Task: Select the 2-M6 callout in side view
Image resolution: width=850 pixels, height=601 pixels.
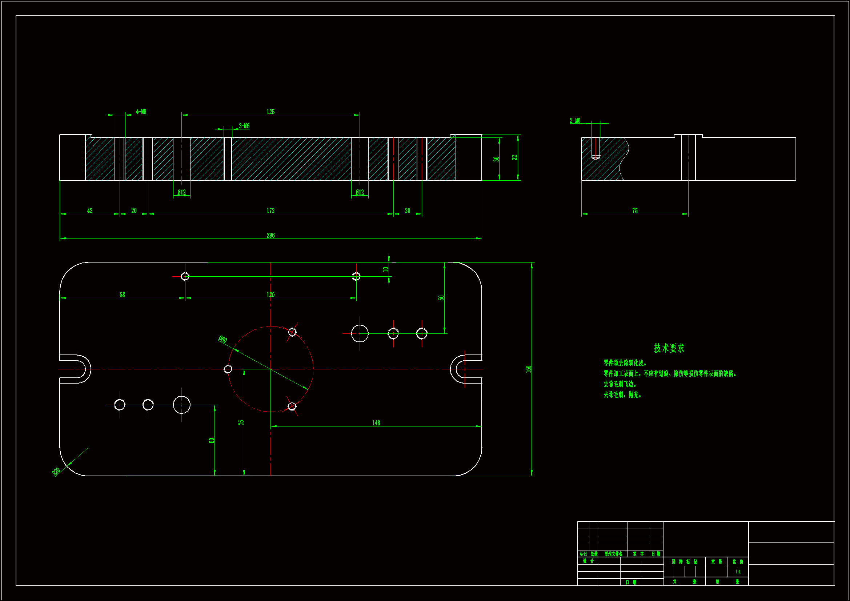Action: (575, 121)
